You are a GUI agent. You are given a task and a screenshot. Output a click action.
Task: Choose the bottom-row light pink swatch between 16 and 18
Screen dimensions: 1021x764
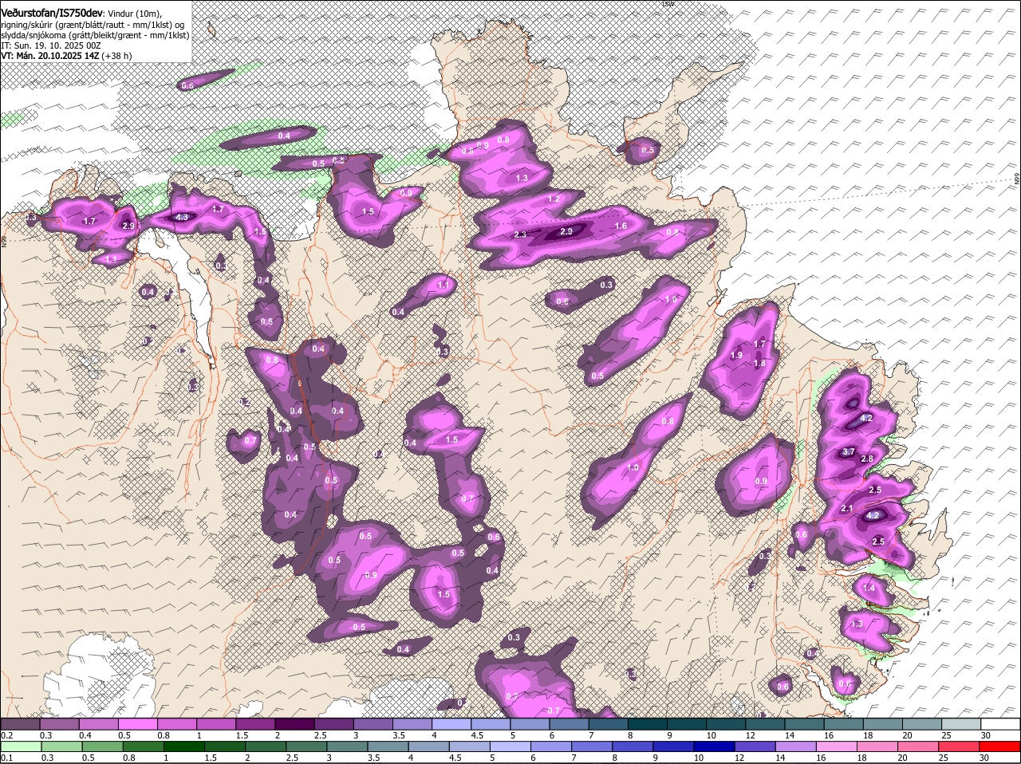pyautogui.click(x=838, y=747)
